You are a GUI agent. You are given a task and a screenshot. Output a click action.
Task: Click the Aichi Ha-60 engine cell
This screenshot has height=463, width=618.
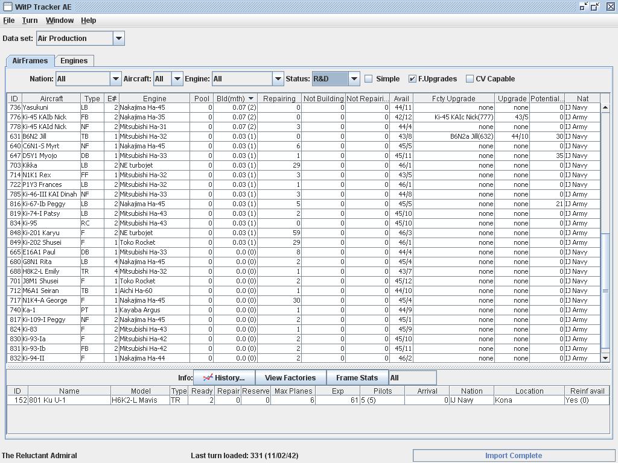coord(154,291)
